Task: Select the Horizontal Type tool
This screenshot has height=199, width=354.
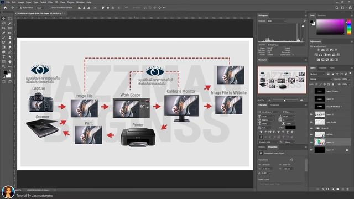Action: click(4, 57)
